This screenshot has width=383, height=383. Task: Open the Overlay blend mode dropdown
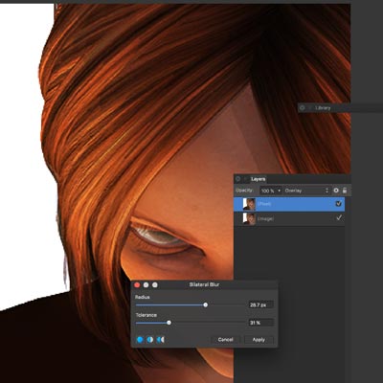click(306, 191)
